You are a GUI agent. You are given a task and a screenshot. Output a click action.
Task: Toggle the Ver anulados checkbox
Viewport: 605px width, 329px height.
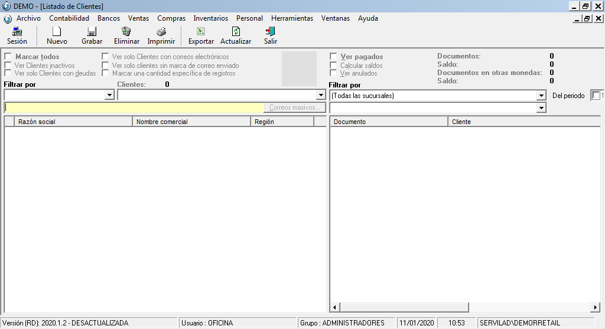click(334, 73)
